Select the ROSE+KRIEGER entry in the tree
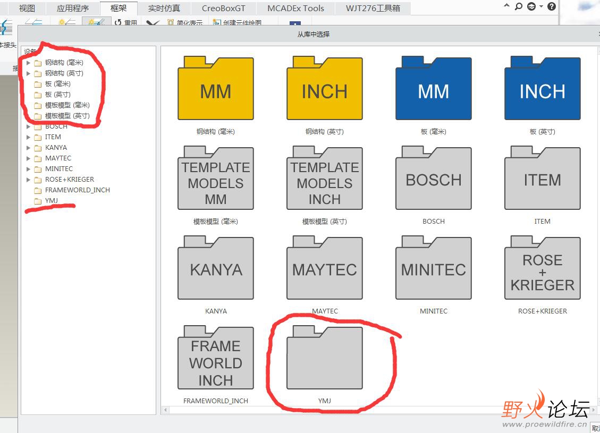Screen dimensions: 600x433 (70, 180)
